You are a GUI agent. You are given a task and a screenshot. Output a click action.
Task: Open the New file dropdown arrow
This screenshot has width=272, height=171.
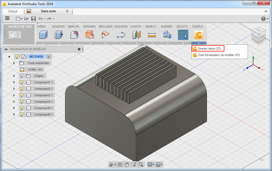[x=22, y=19]
